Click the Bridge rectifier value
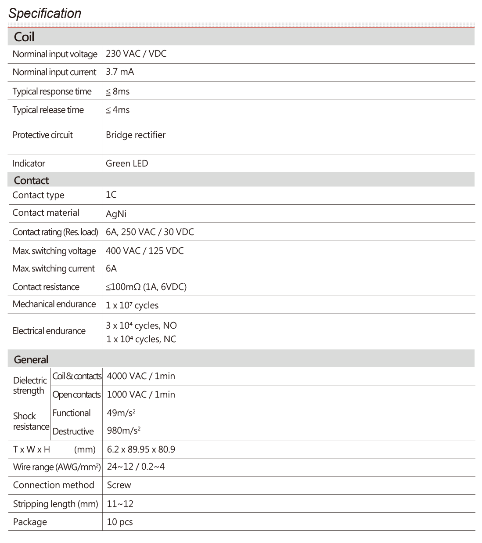This screenshot has height=543, width=482. tap(136, 135)
